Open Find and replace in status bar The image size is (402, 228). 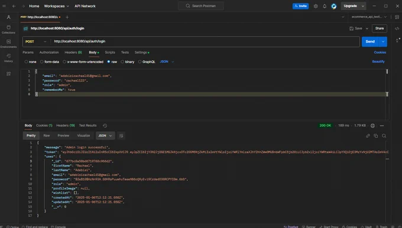click(x=35, y=227)
